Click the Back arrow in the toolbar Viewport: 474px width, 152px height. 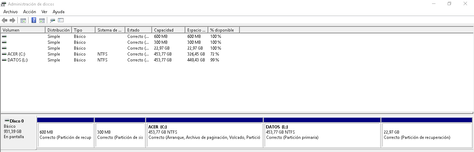click(5, 20)
